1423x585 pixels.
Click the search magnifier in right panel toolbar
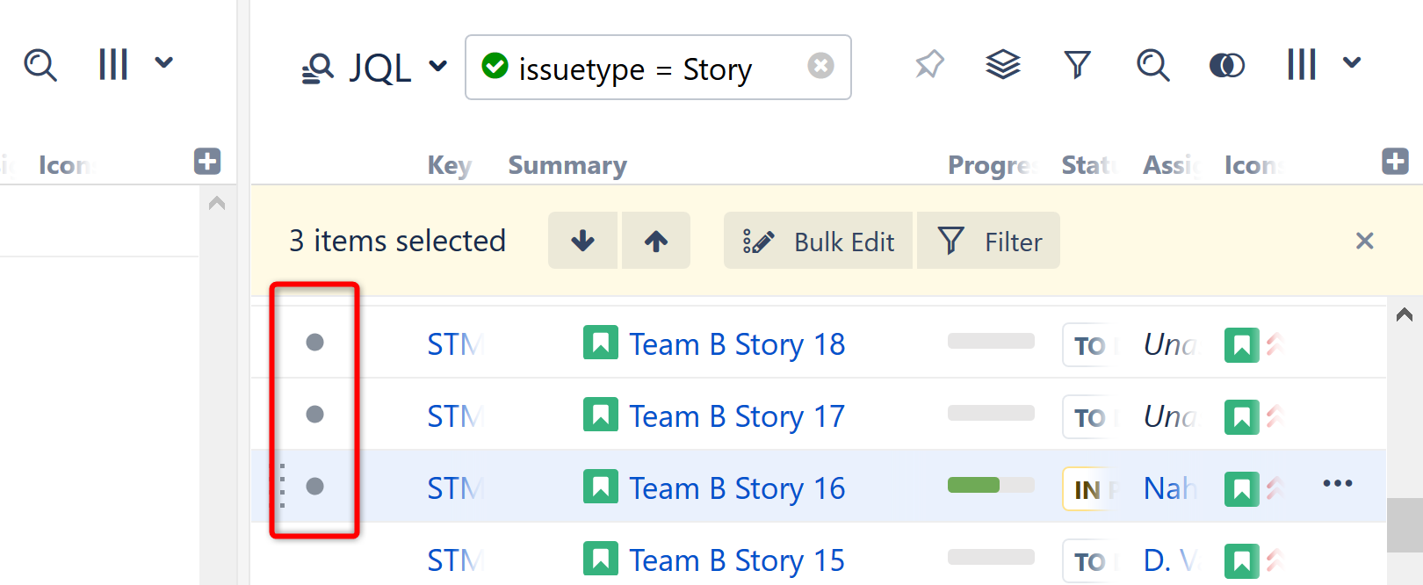click(x=1152, y=64)
